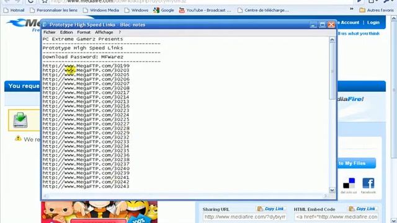
Task: Click the HTML Embed Code text field
Action: coord(336,217)
